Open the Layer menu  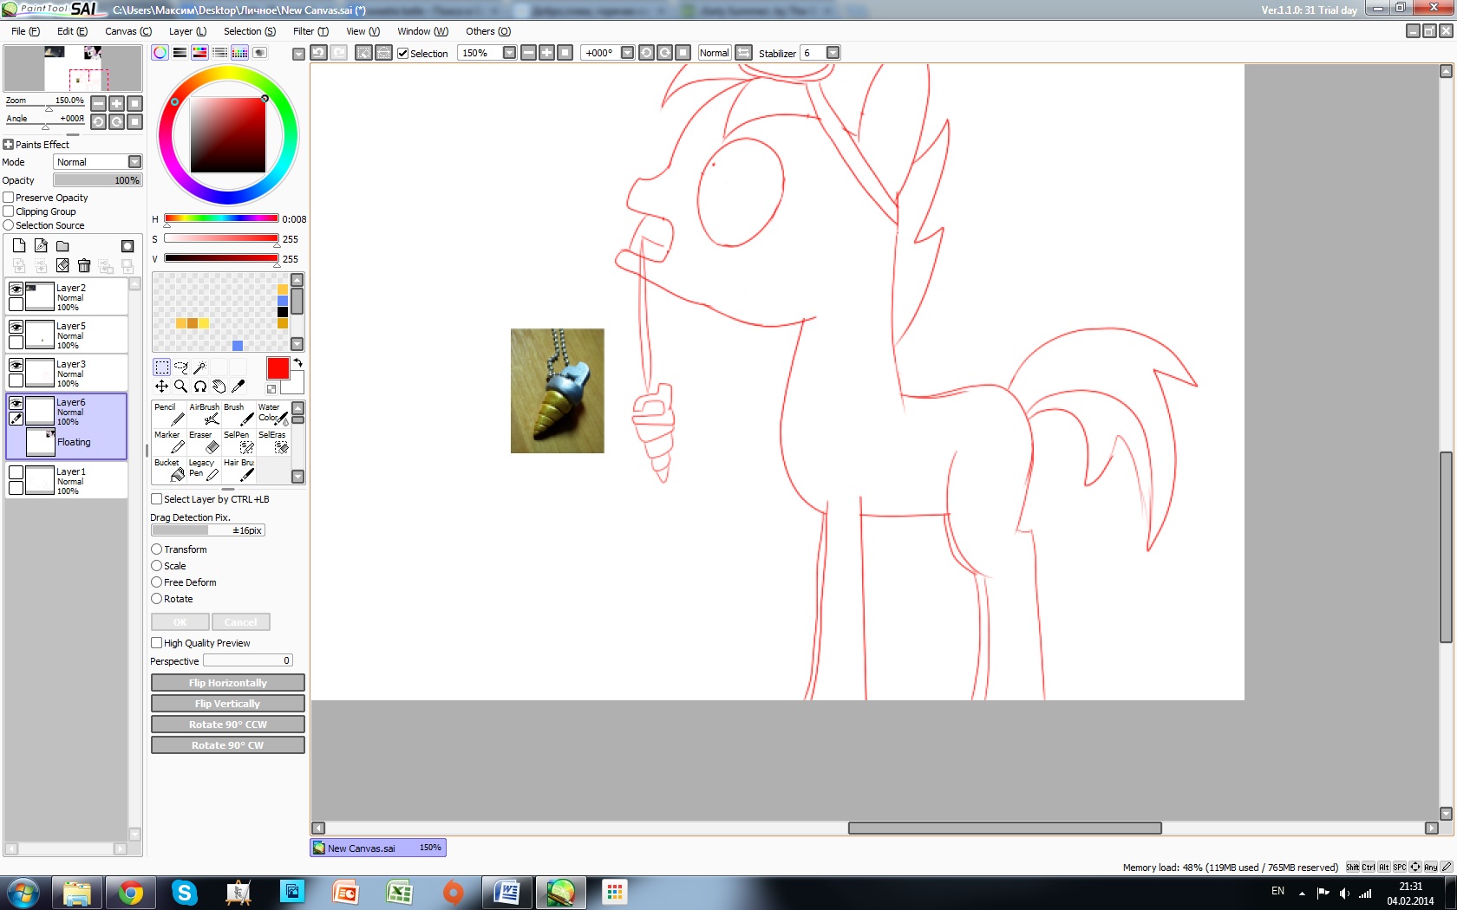coord(187,31)
